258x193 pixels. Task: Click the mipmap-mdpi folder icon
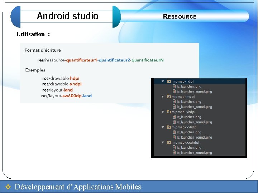click(x=169, y=96)
